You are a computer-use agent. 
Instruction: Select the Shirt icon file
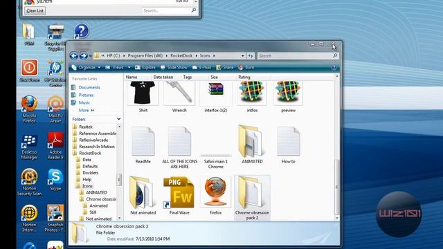(x=143, y=97)
